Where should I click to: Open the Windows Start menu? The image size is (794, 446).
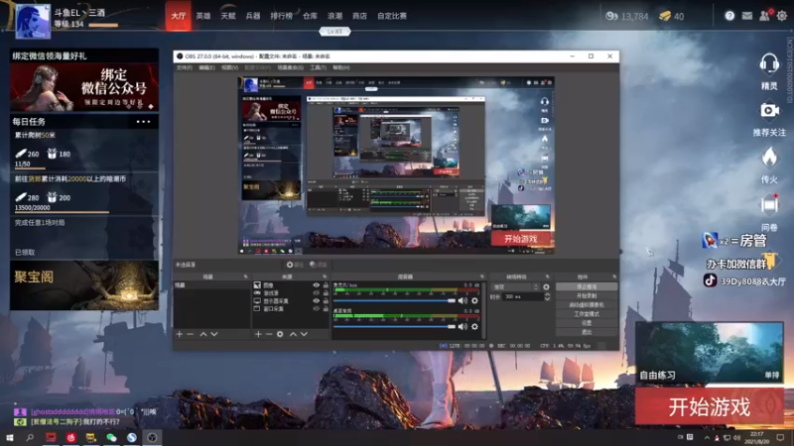click(8, 437)
